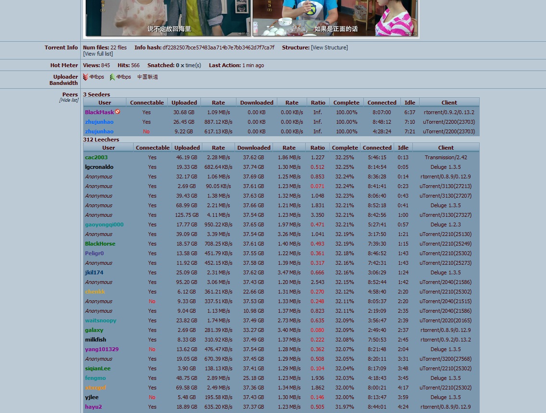Image resolution: width=546 pixels, height=413 pixels.
Task: Click the 22.66 GB downloaded value for chenkk
Action: click(253, 292)
